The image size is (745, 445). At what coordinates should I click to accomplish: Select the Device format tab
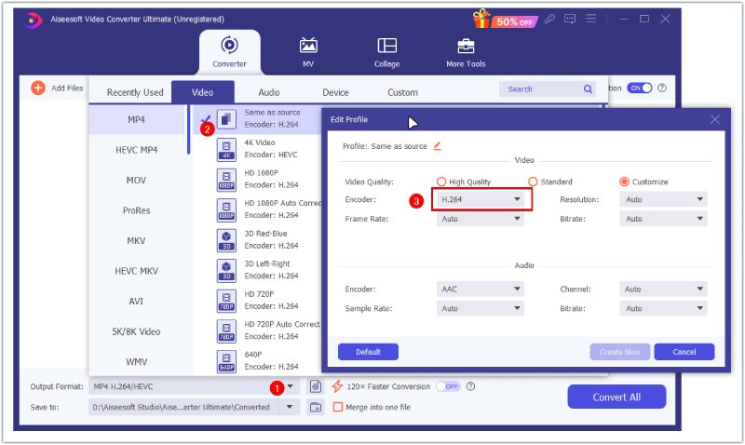pyautogui.click(x=335, y=92)
